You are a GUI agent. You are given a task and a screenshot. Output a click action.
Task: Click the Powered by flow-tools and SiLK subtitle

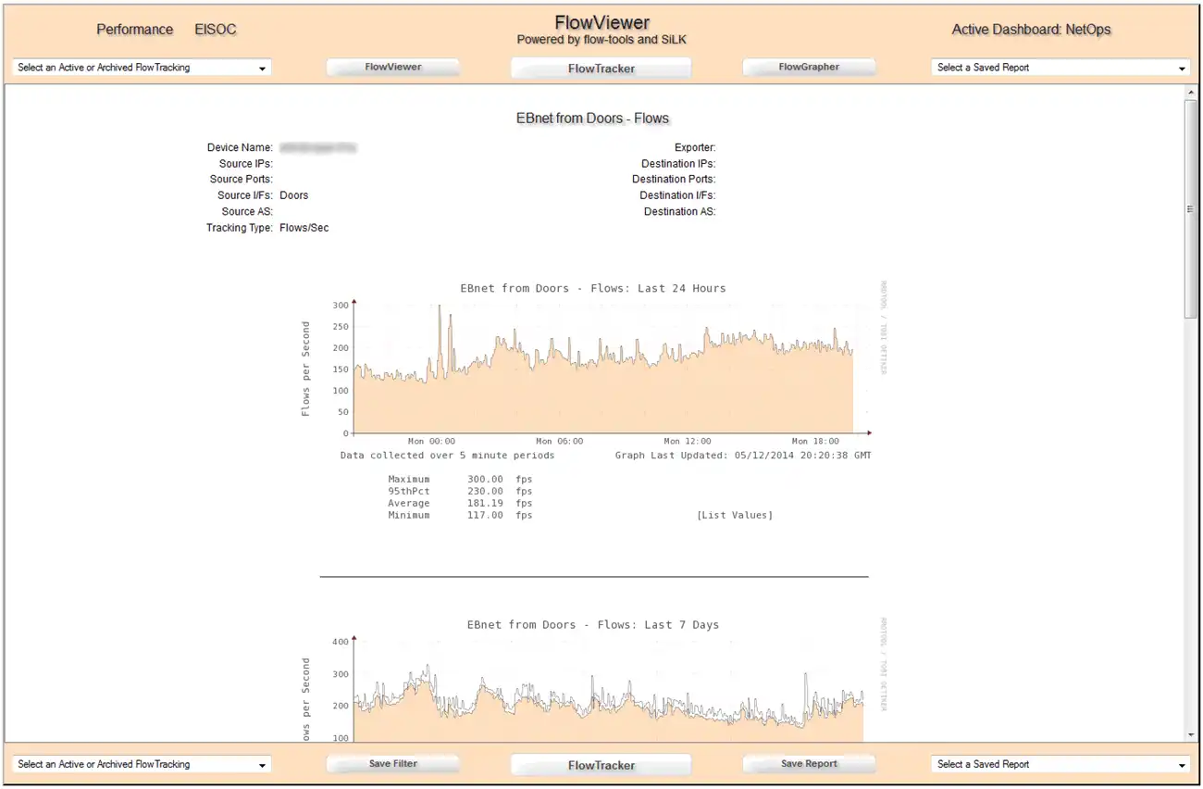601,40
